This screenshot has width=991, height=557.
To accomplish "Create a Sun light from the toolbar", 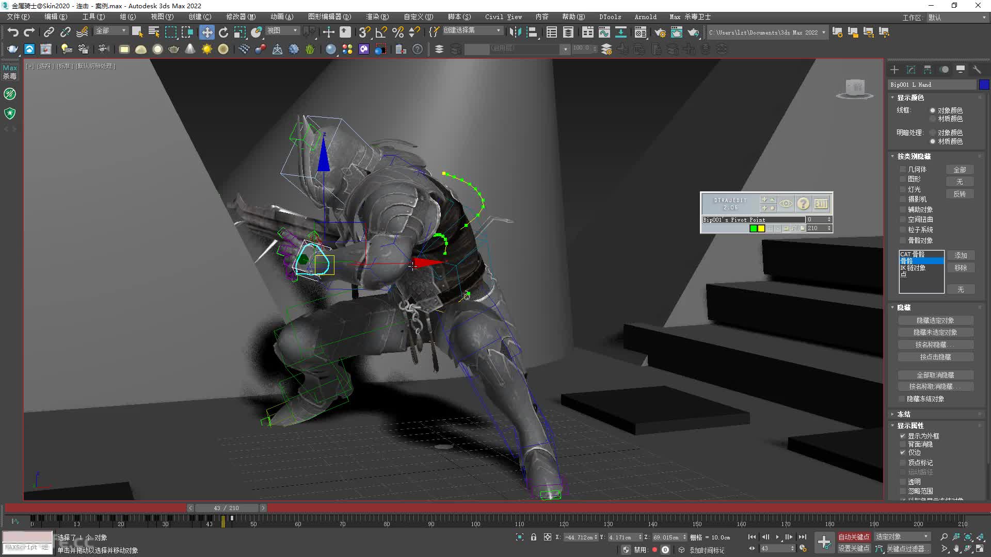I will tap(207, 49).
